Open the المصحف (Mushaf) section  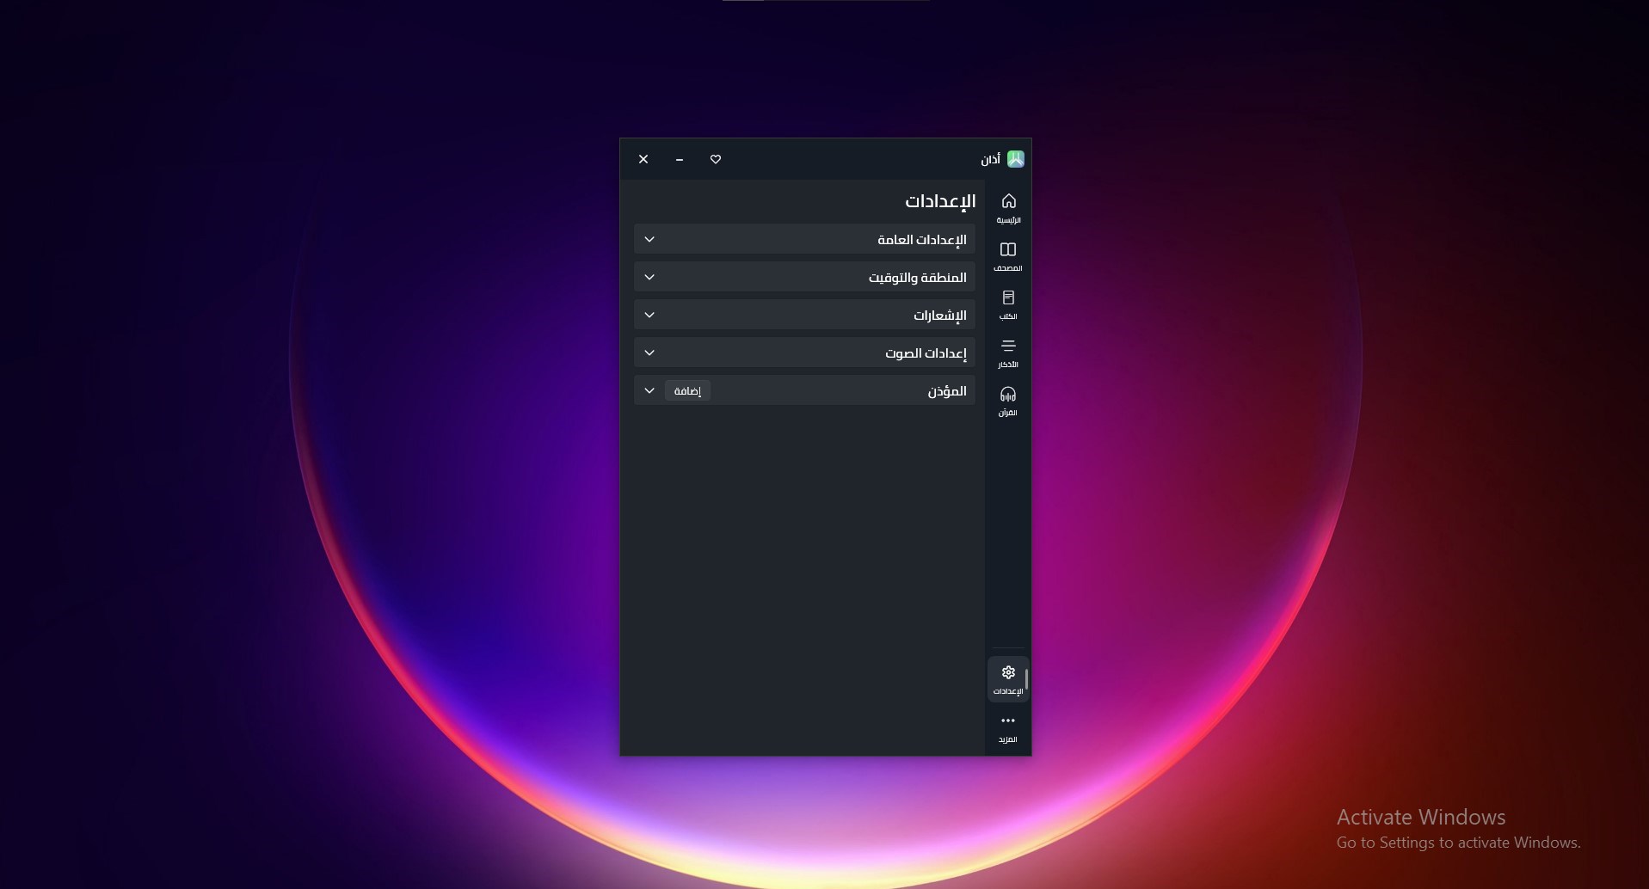pos(1008,255)
